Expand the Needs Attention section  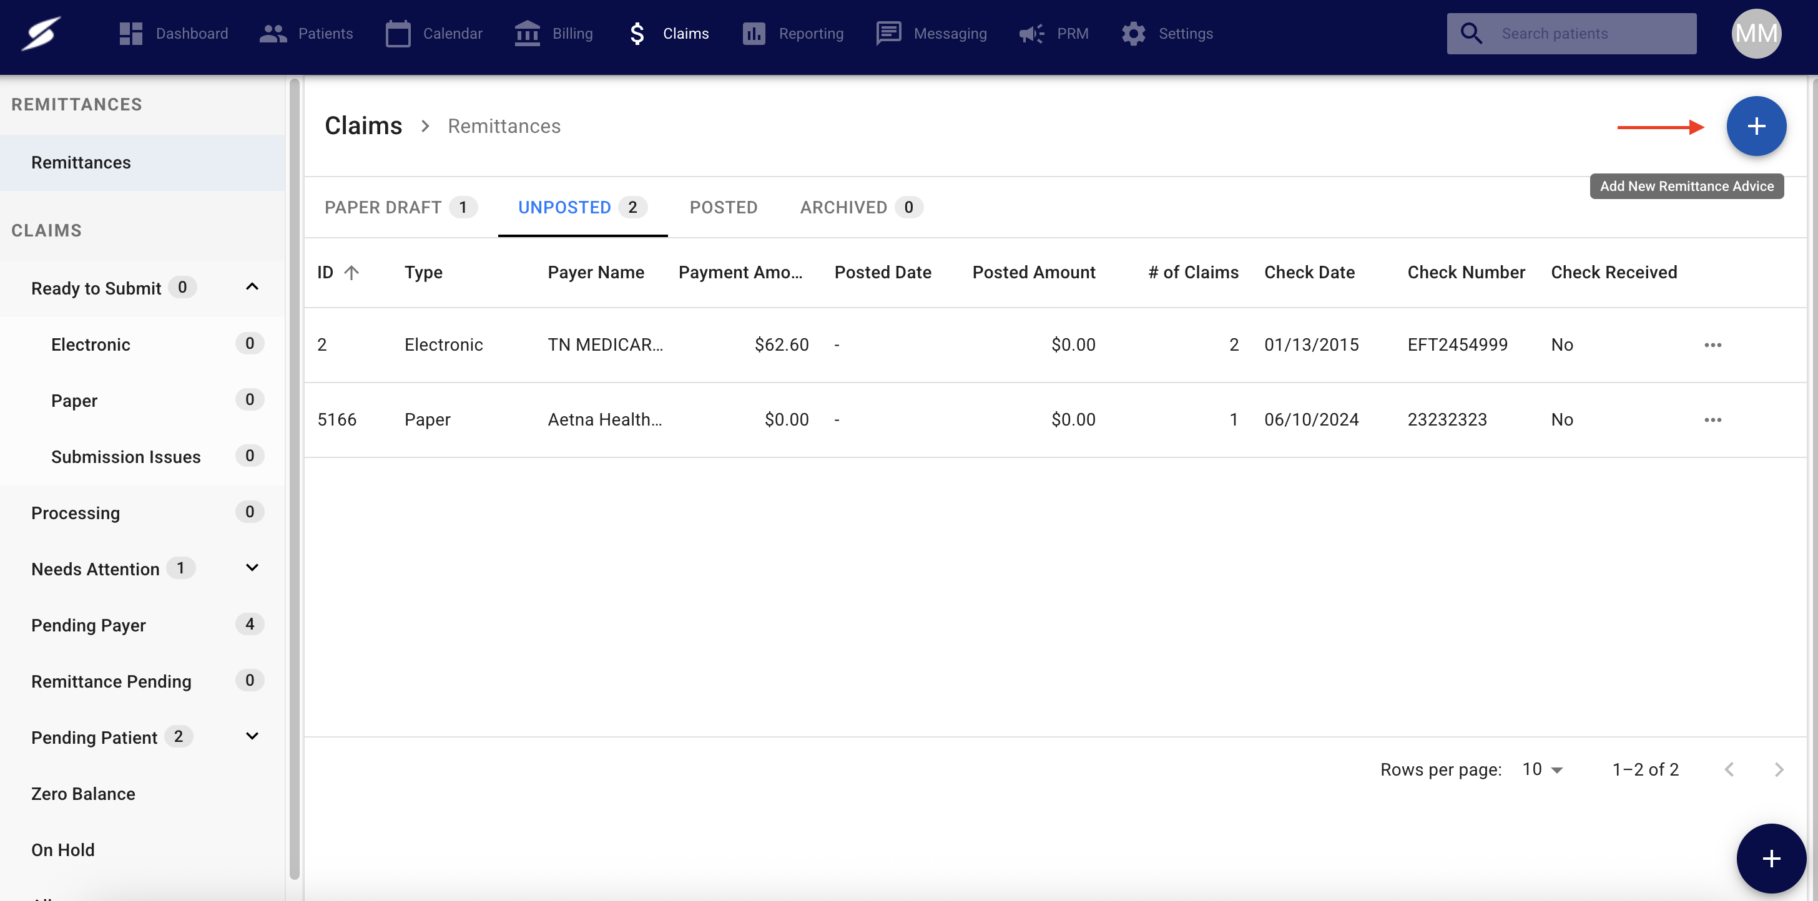pyautogui.click(x=252, y=568)
